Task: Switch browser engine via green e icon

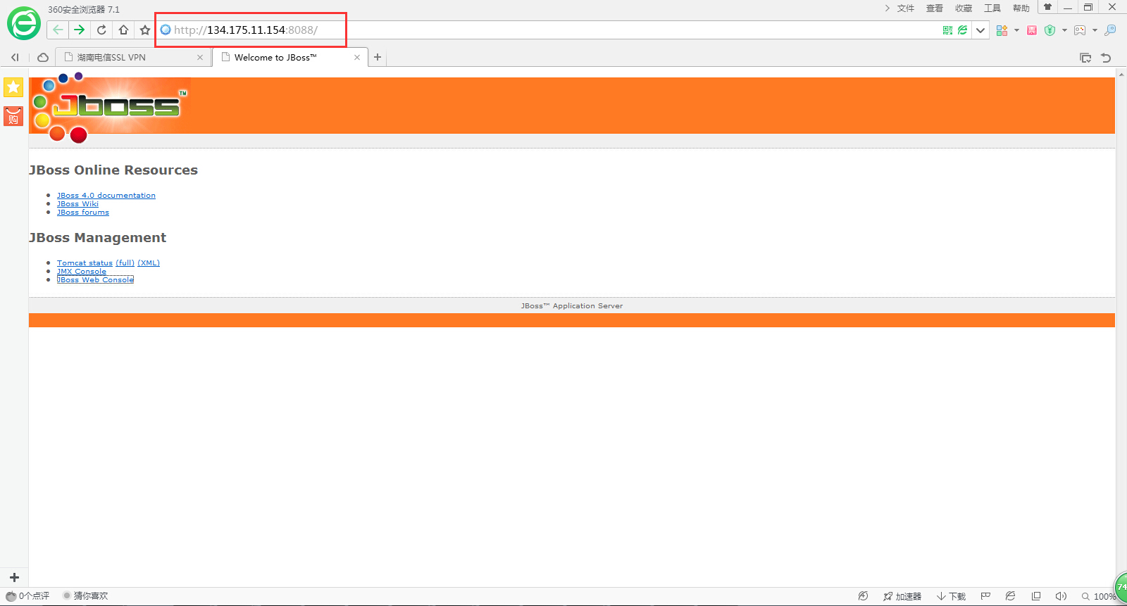Action: pos(962,30)
